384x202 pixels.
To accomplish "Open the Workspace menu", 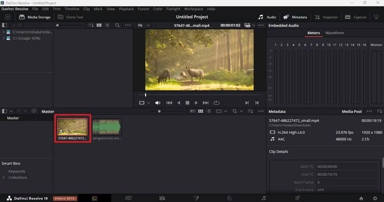I will pyautogui.click(x=193, y=9).
